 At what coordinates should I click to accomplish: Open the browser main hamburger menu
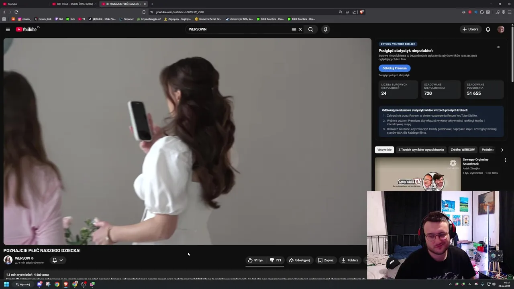coord(510,12)
